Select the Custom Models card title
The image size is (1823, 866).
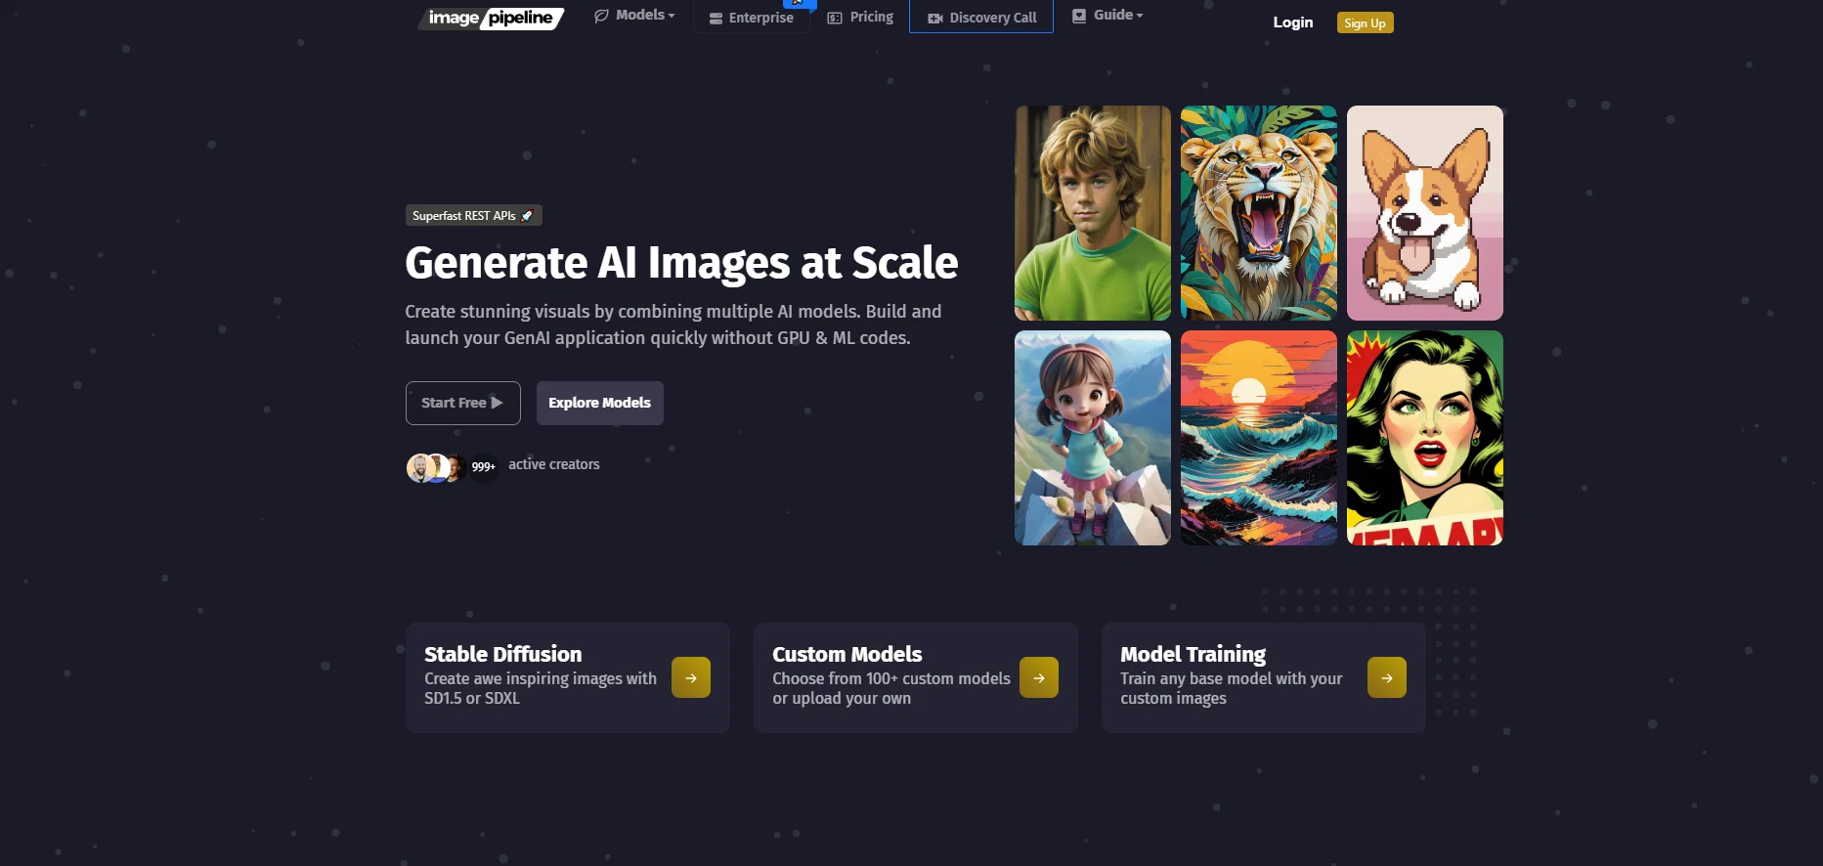click(x=847, y=654)
